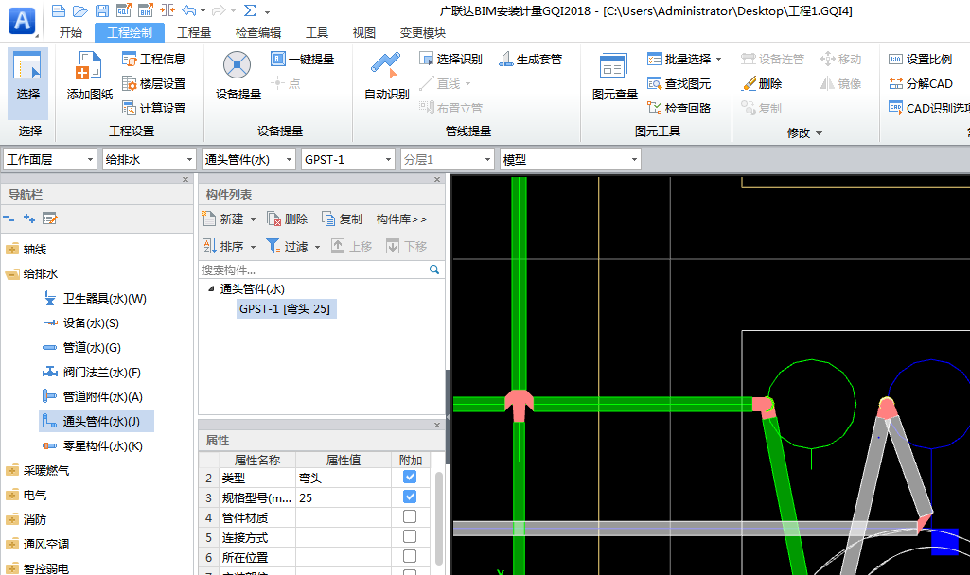Run 自动识别 auto recognition
This screenshot has height=575, width=970.
[387, 76]
